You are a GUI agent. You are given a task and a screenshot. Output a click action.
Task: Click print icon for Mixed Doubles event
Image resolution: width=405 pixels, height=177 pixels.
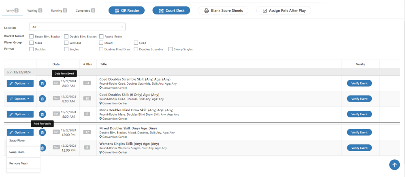[x=42, y=132]
